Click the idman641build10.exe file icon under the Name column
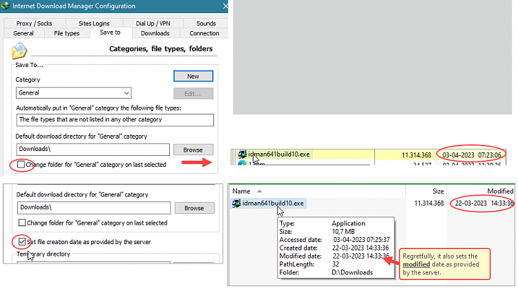The height and width of the screenshot is (291, 518). (236, 203)
